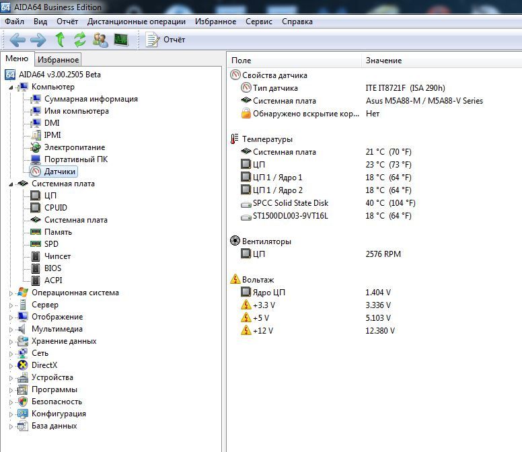Screen dimensions: 522x452
Task: Open the Отчёт menu in menu bar
Action: coord(67,22)
